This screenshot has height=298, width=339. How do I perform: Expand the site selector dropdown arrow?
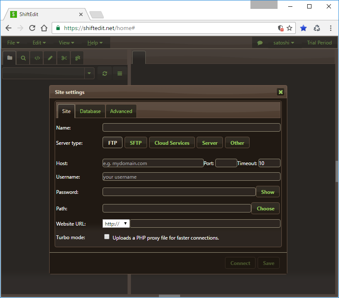89,73
